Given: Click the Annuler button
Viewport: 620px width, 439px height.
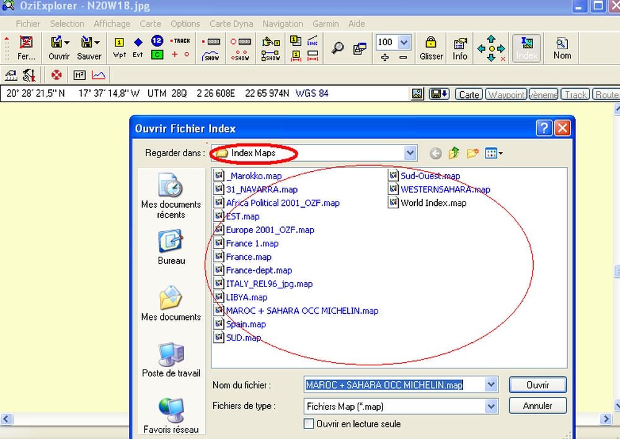Looking at the screenshot, I should click(538, 406).
